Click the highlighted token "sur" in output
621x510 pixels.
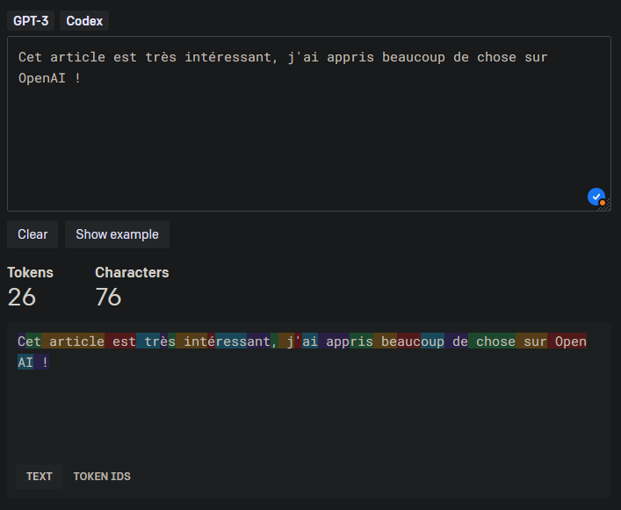531,341
